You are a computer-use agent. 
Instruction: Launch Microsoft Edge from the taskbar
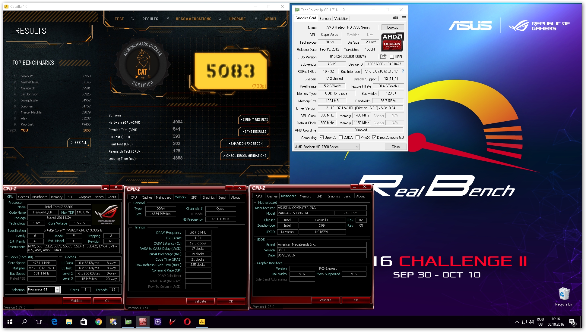tap(54, 322)
